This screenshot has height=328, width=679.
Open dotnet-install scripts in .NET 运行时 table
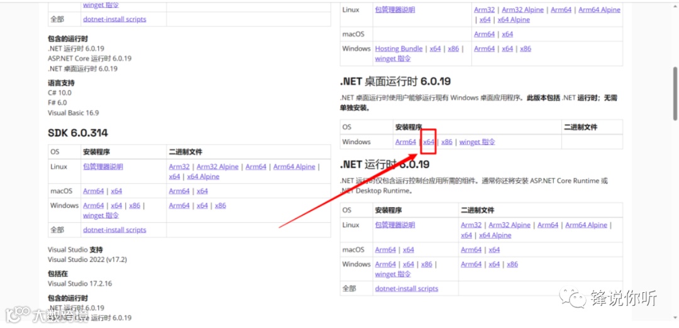[x=407, y=288]
